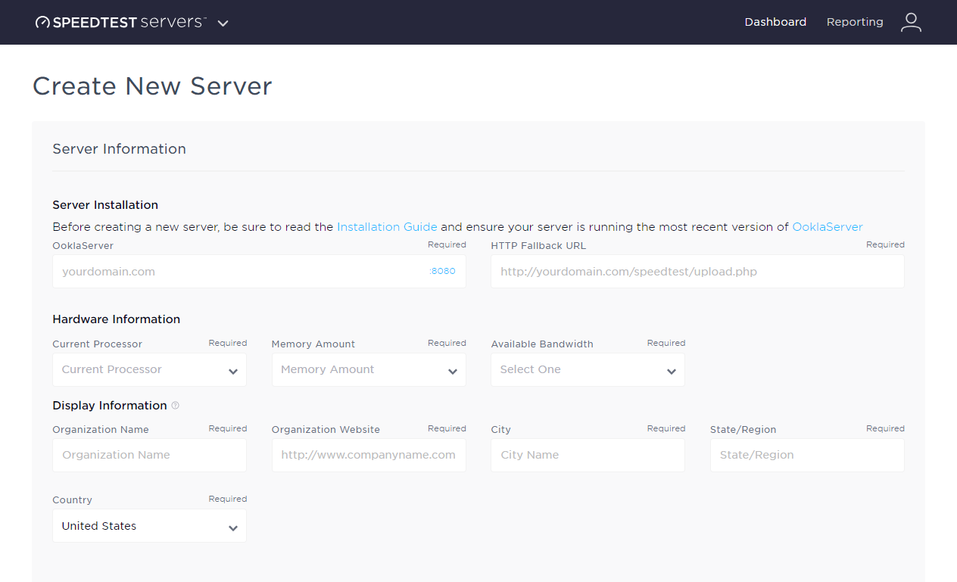Click the HTTP Fallback URL label
The image size is (957, 582).
(x=538, y=245)
